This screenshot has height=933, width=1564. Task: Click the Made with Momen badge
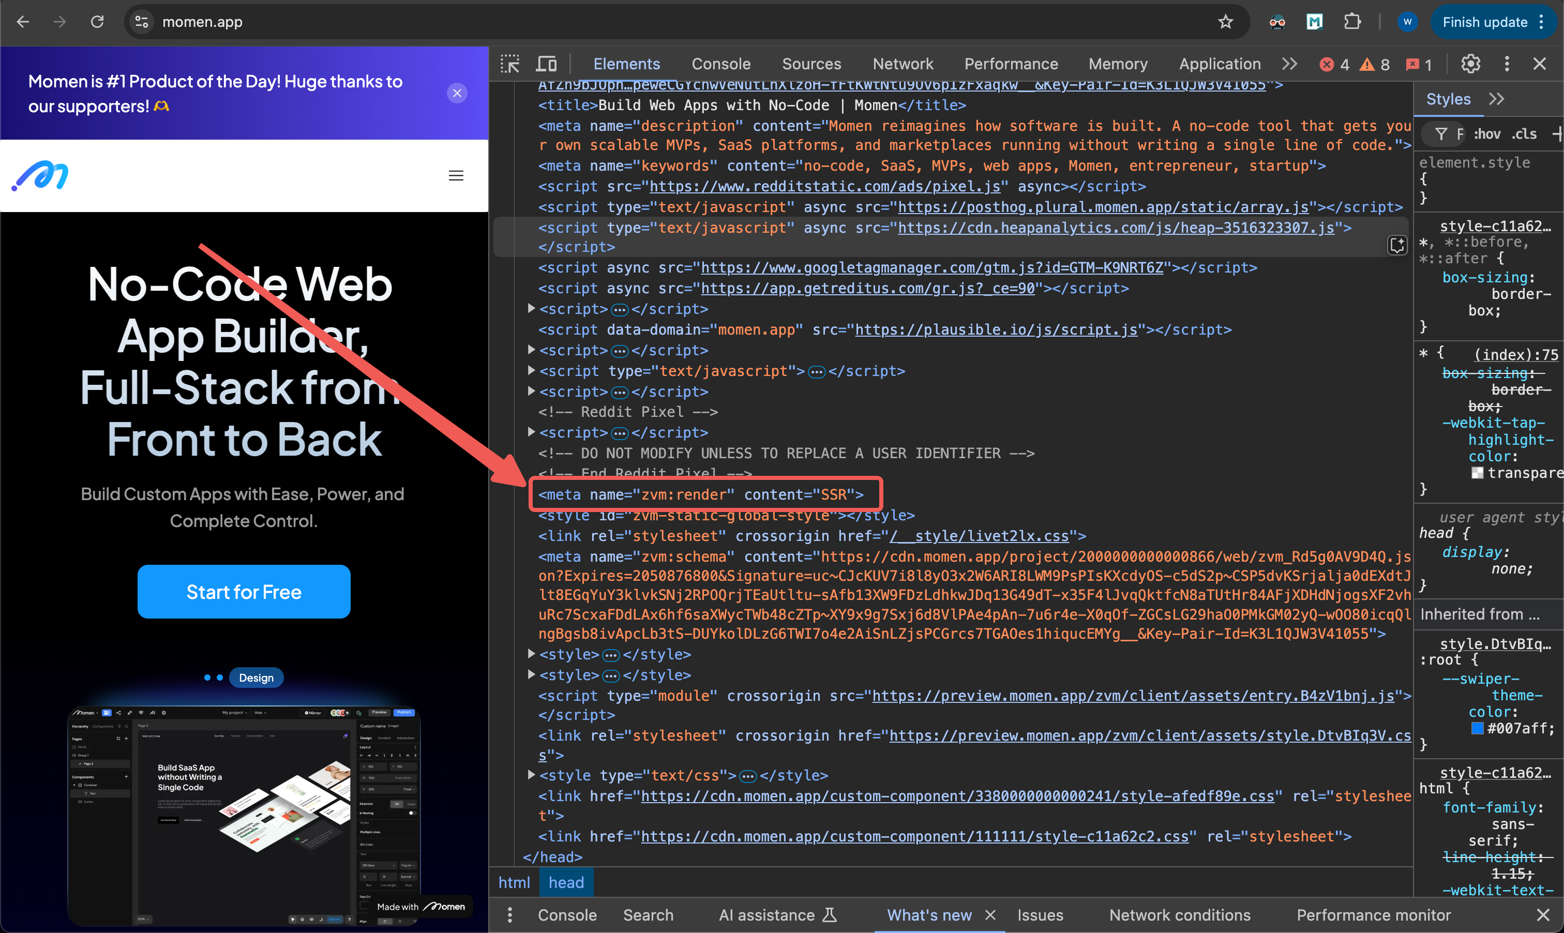[x=421, y=907]
